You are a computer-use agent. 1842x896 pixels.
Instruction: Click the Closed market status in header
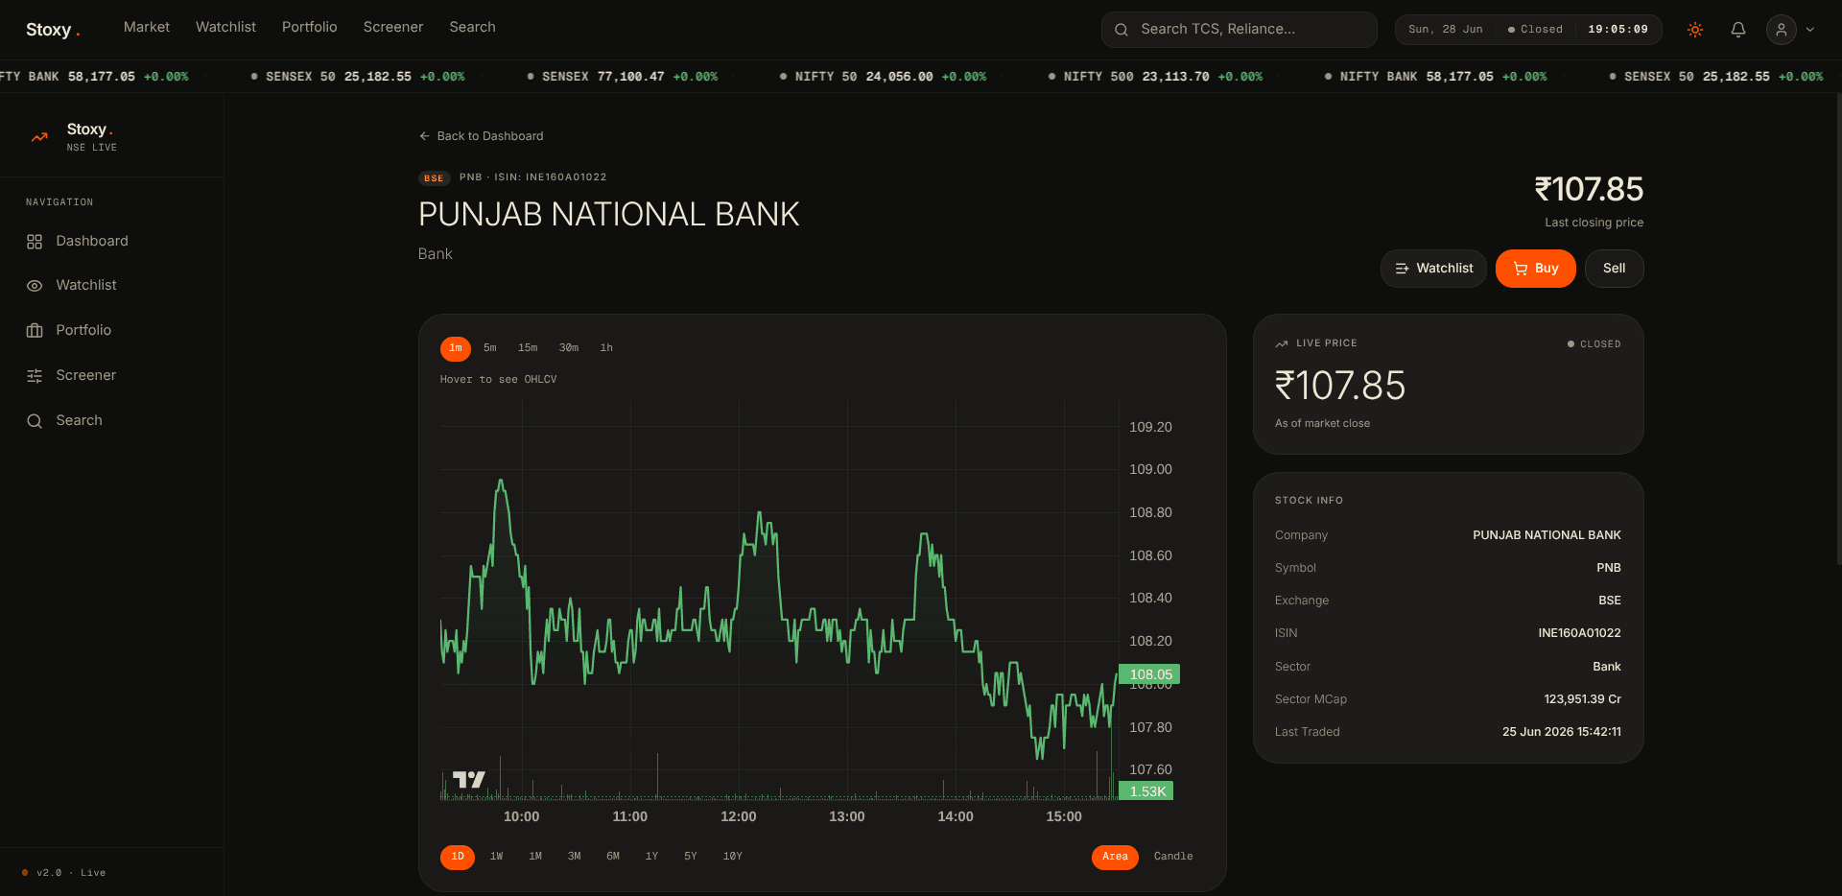pyautogui.click(x=1535, y=30)
